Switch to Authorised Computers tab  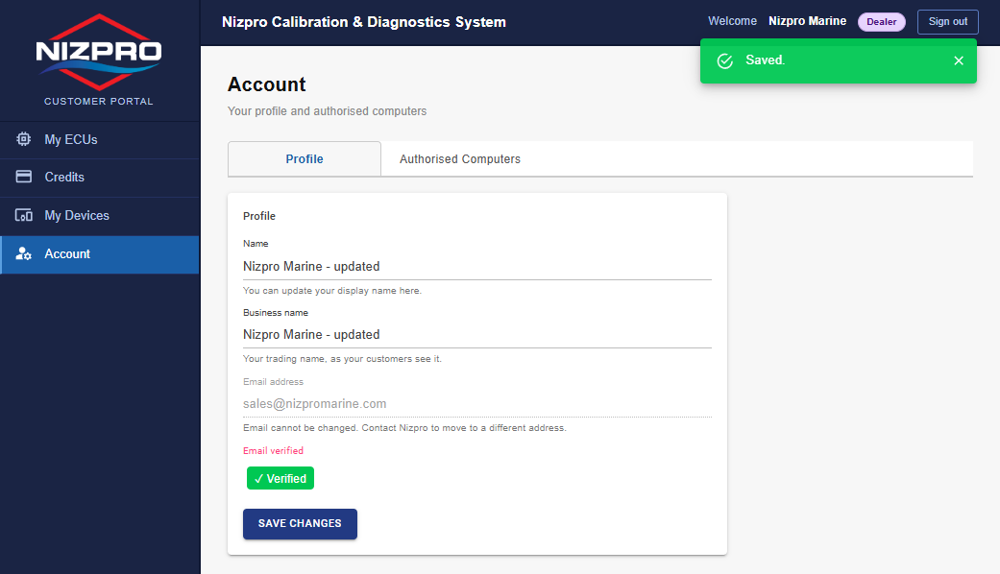(460, 159)
